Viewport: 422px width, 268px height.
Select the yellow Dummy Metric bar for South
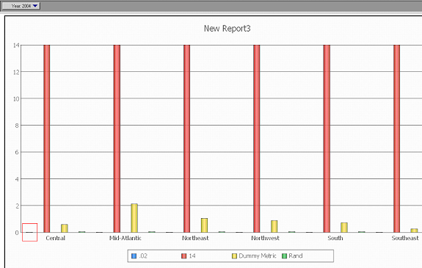pyautogui.click(x=344, y=228)
